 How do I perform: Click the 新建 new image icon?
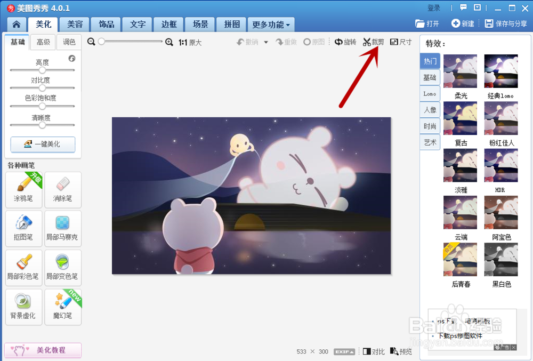pos(463,23)
